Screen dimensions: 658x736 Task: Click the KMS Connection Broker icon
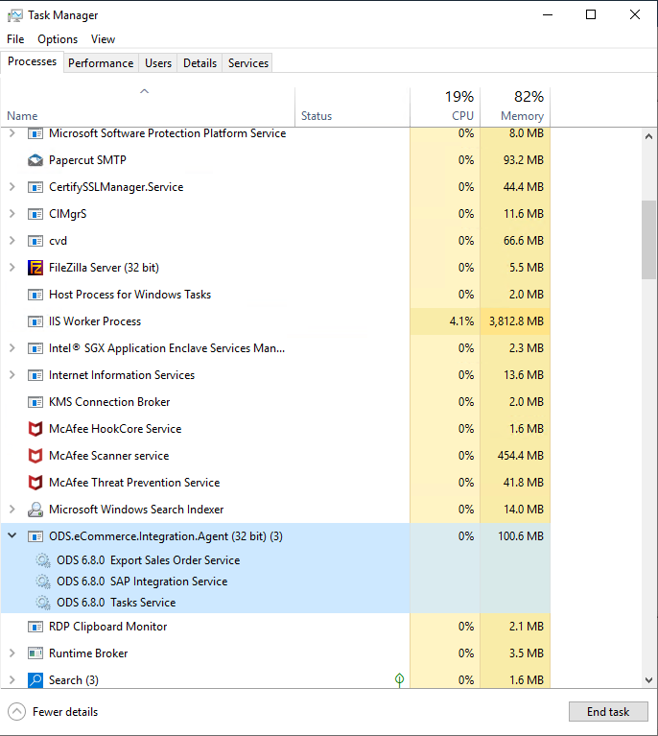[35, 402]
